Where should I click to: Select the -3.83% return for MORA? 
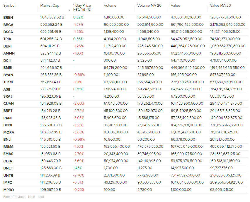click(79, 132)
